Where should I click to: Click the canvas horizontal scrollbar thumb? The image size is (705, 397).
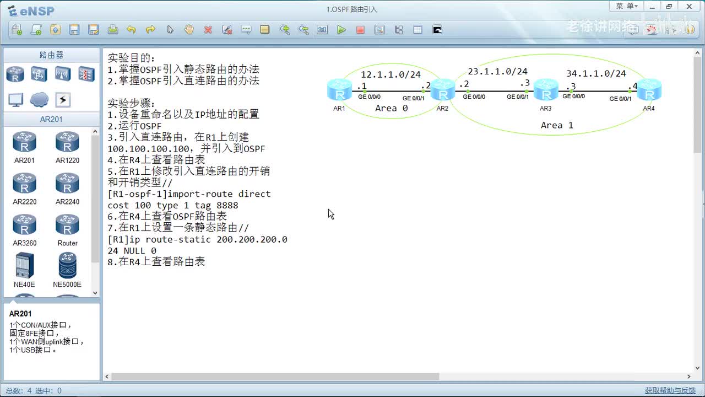275,377
